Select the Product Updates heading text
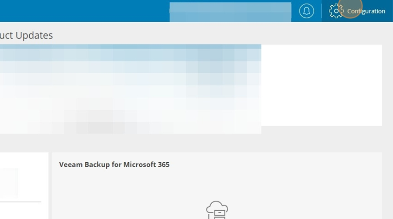The width and height of the screenshot is (393, 219). pyautogui.click(x=26, y=35)
